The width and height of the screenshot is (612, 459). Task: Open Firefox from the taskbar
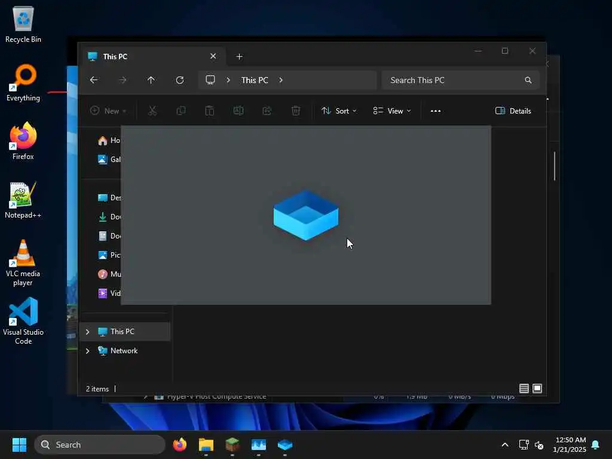[180, 445]
